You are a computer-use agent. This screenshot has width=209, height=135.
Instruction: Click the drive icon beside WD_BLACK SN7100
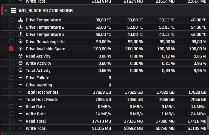[13, 10]
